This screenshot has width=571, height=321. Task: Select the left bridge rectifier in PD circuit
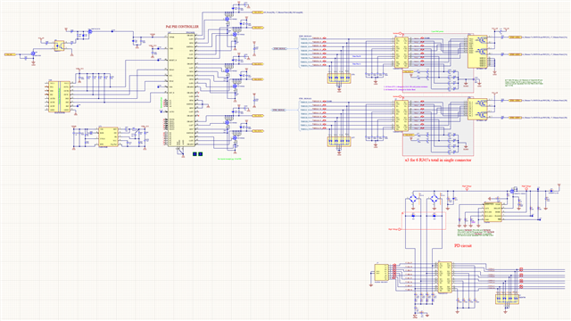413,199
